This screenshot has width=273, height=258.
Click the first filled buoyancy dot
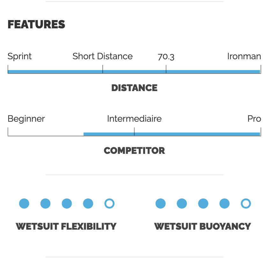160,204
